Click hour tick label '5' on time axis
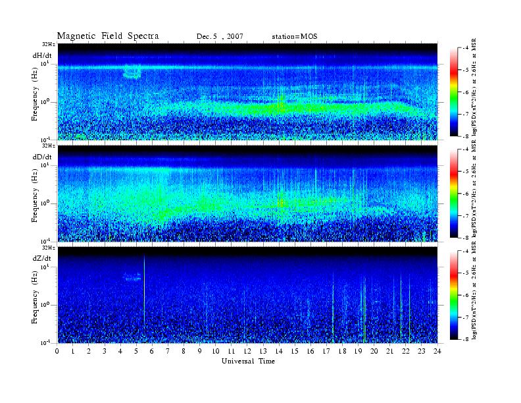This screenshot has width=521, height=403. [136, 351]
